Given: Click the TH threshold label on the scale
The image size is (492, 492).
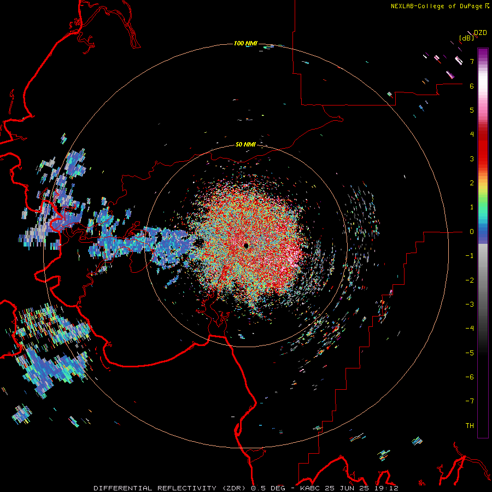Looking at the screenshot, I should pyautogui.click(x=470, y=426).
